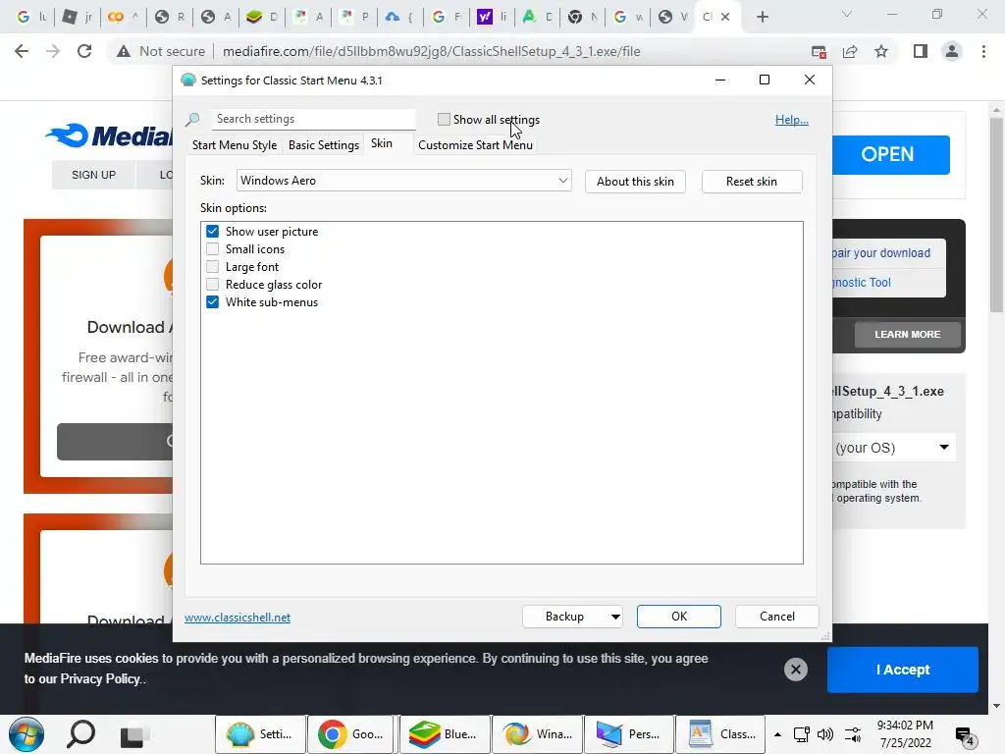Click the volume speaker tray icon
Viewport: 1005px width, 754px height.
tap(824, 734)
